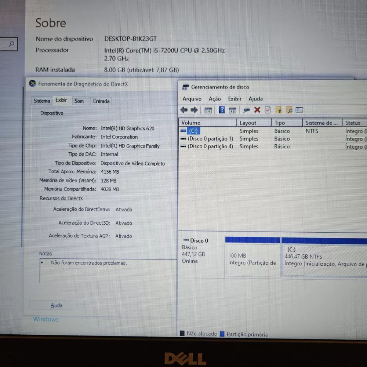Open the Ação menu

click(215, 99)
